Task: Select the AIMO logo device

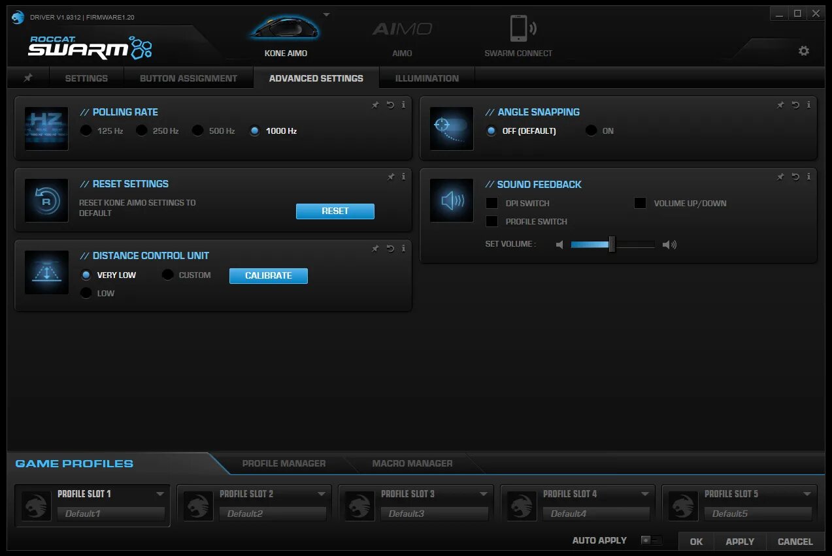Action: [402, 29]
